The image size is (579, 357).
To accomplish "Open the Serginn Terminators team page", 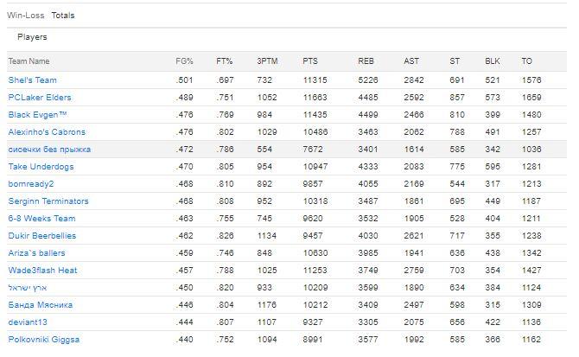I will 48,201.
